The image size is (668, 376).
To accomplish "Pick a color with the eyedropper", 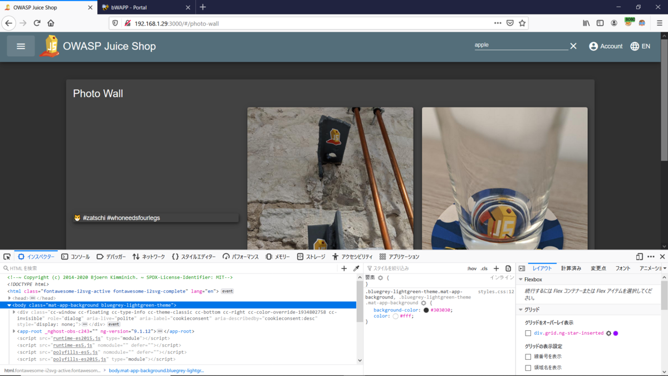I will tap(356, 268).
